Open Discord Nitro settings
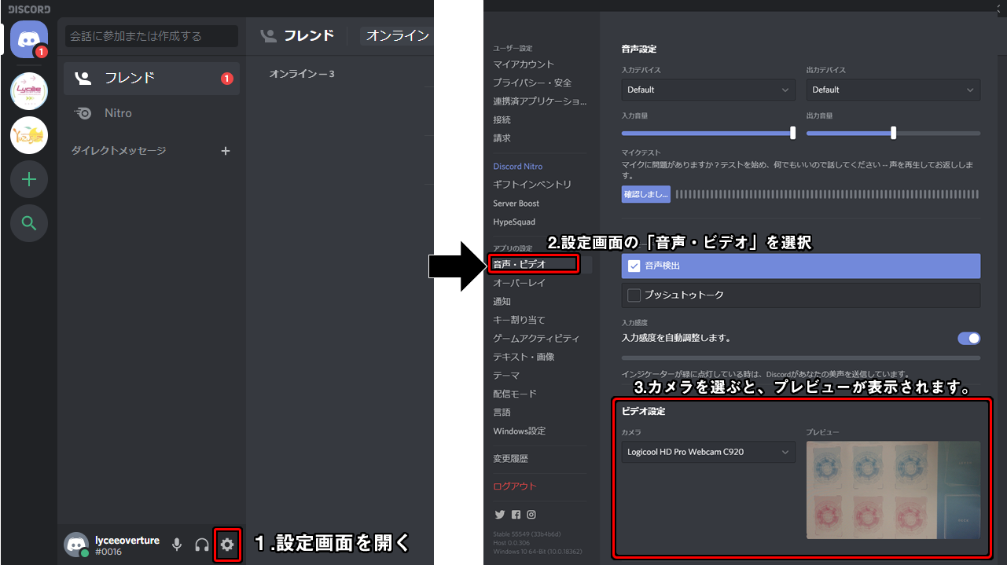1007x565 pixels. (518, 167)
